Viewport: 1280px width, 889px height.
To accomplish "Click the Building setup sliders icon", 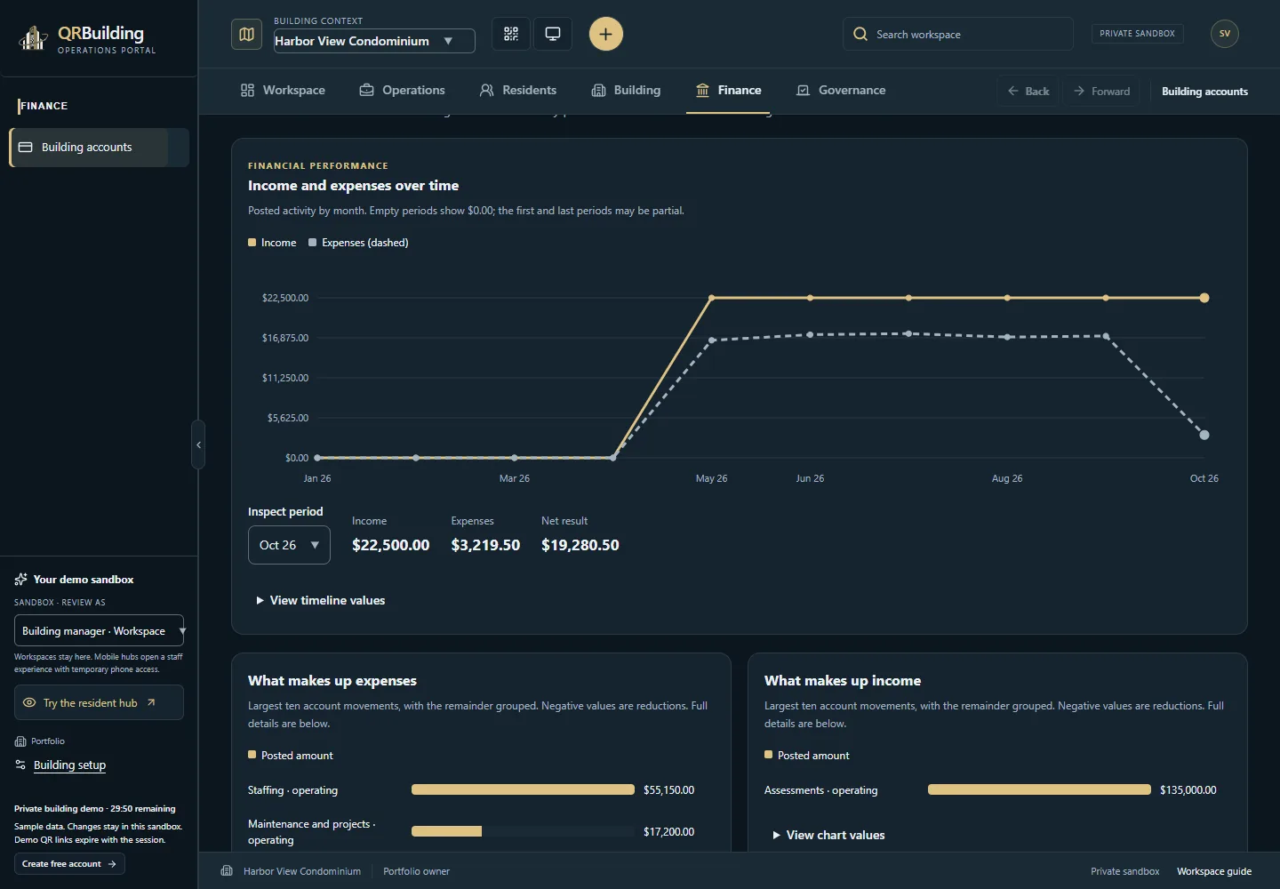I will pos(20,765).
